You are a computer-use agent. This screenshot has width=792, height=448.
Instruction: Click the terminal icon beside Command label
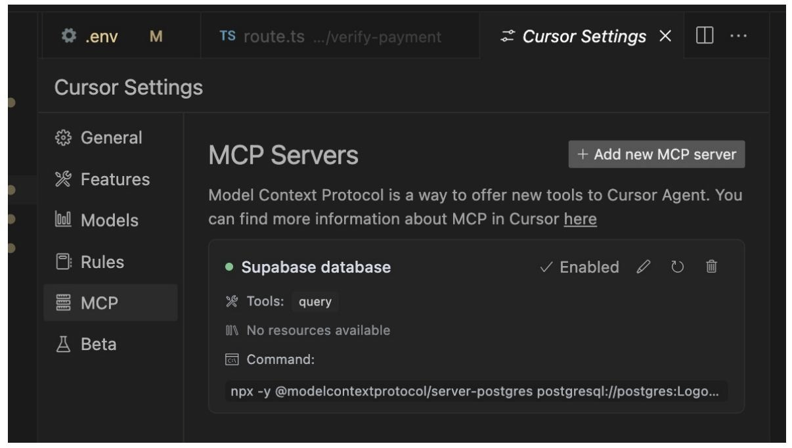click(x=231, y=360)
